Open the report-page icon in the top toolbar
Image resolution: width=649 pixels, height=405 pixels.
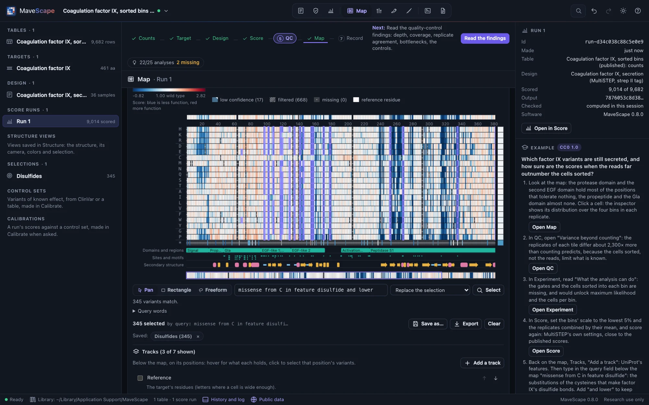(443, 11)
